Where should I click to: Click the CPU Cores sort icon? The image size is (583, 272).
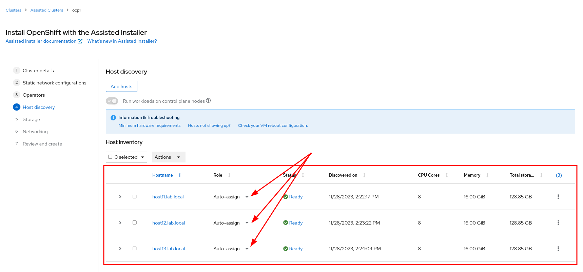447,175
